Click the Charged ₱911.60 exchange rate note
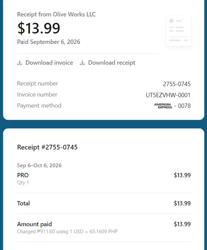The image size is (207, 250). 67,232
